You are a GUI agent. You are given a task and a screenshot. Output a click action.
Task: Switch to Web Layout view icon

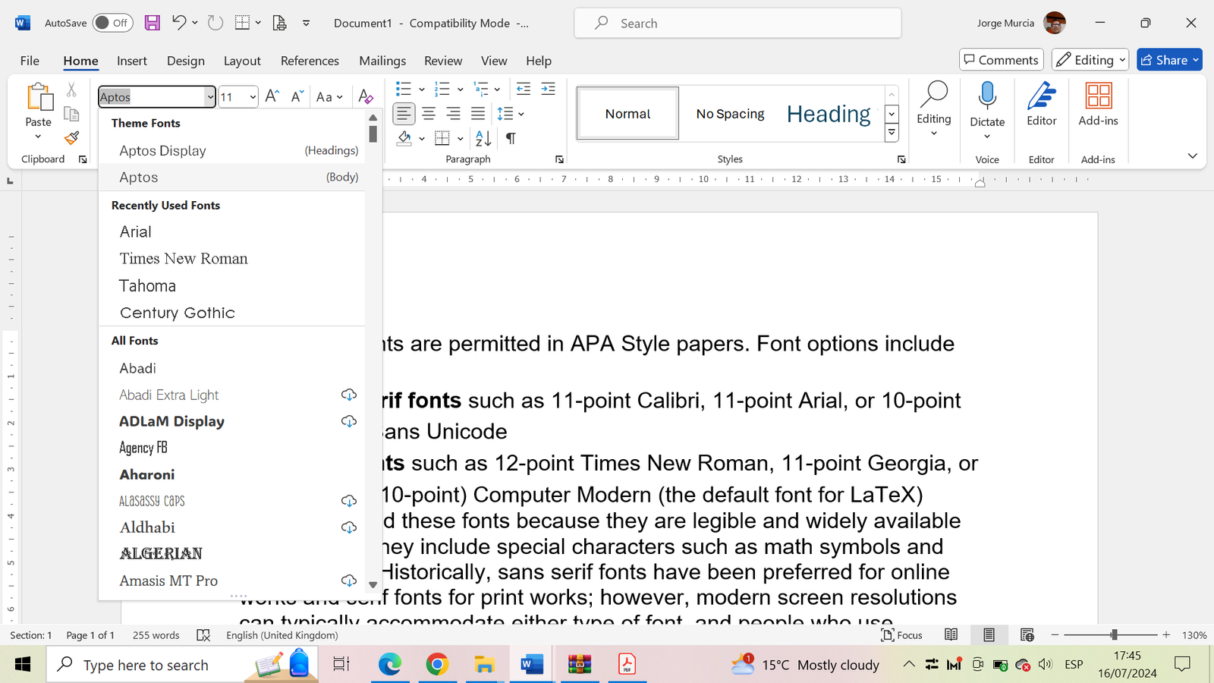[1027, 635]
